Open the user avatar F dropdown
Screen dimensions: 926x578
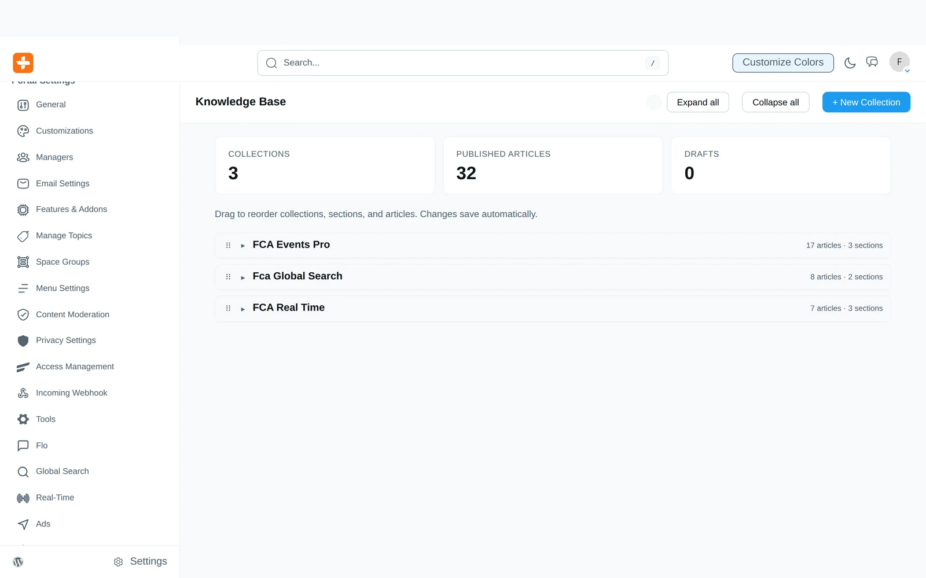[x=899, y=62]
